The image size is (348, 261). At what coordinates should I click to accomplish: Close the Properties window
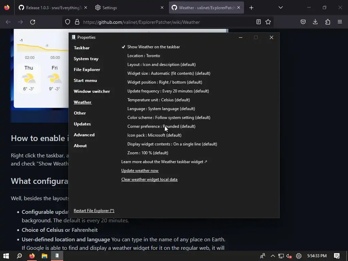pos(272,37)
